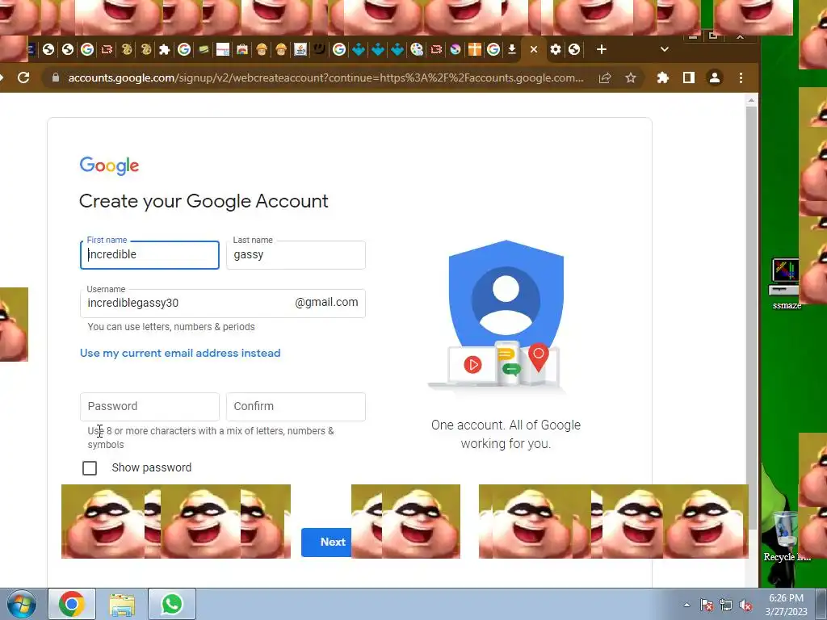Tick the Show password checkbox
Image resolution: width=827 pixels, height=620 pixels.
(x=90, y=468)
